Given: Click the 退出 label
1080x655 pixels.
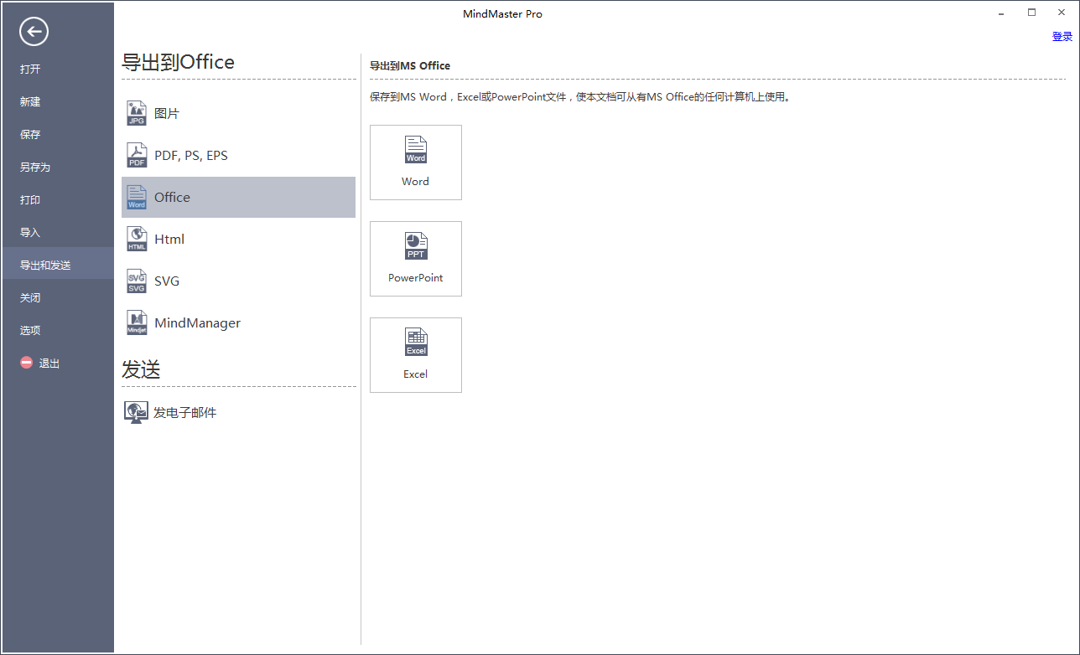Looking at the screenshot, I should [49, 364].
